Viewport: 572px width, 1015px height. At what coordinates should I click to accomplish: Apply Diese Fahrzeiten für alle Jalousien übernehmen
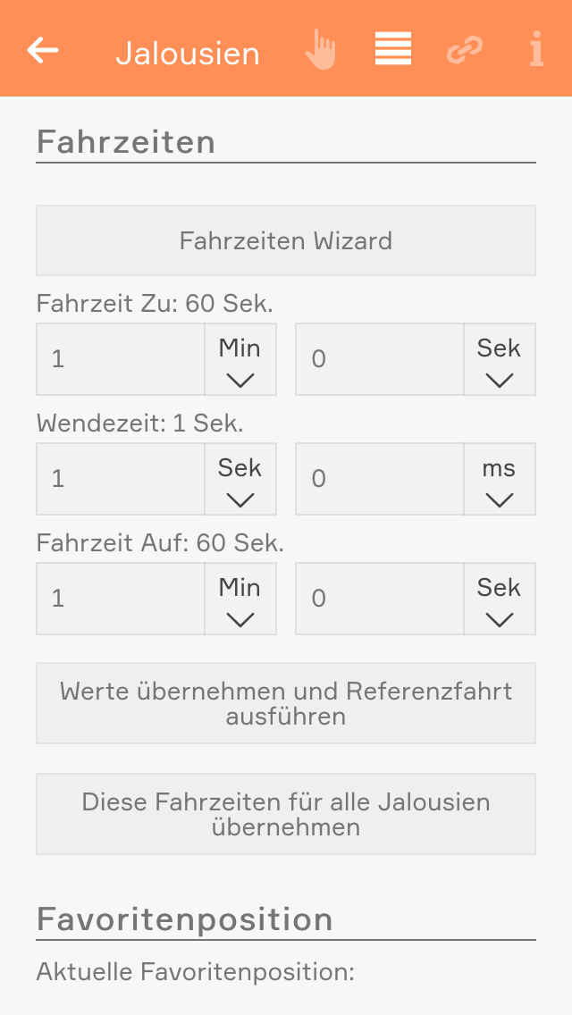[286, 814]
